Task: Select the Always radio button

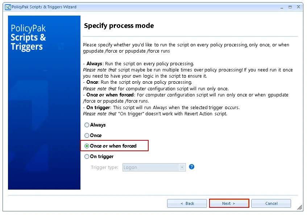Action: (87, 125)
